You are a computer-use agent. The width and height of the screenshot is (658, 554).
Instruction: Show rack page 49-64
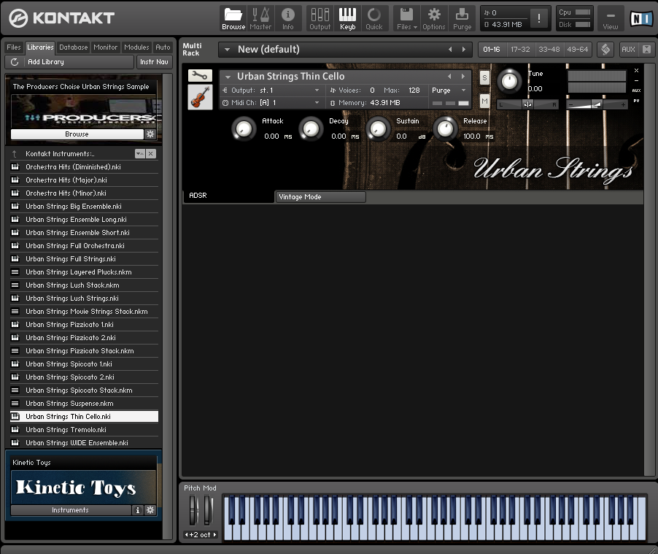pos(578,50)
